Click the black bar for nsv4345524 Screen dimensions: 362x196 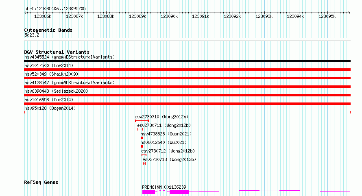(x=187, y=61)
